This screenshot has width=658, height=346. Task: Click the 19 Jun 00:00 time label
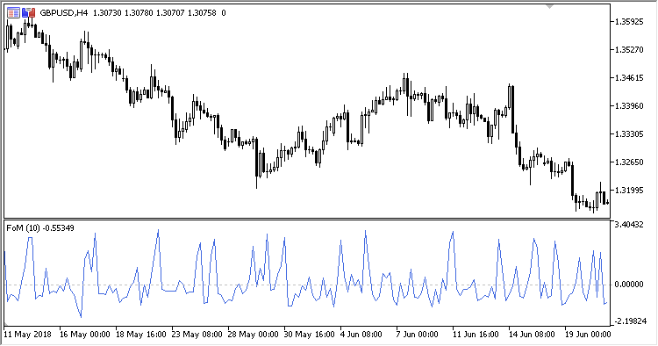point(589,335)
